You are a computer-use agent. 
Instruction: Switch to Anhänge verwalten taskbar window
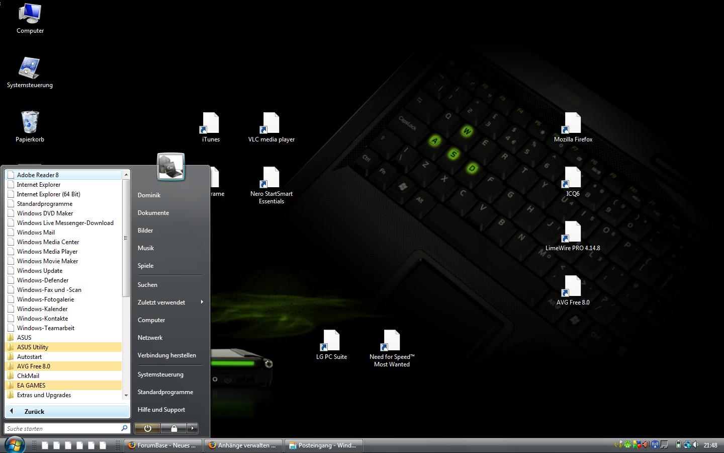(243, 445)
